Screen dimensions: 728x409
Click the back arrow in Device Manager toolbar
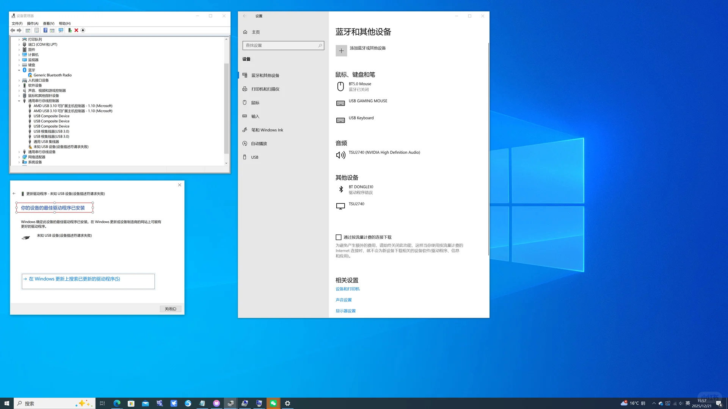(x=13, y=30)
